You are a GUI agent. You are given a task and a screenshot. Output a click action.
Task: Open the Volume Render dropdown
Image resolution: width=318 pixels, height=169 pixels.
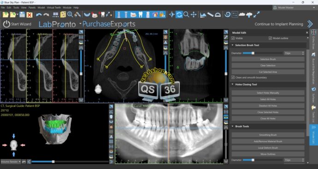[x=11, y=162]
